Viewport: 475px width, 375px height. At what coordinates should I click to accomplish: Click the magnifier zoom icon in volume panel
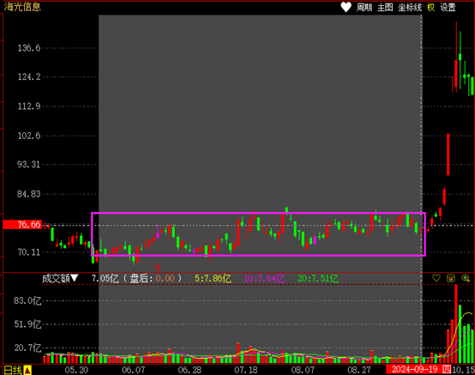466,278
